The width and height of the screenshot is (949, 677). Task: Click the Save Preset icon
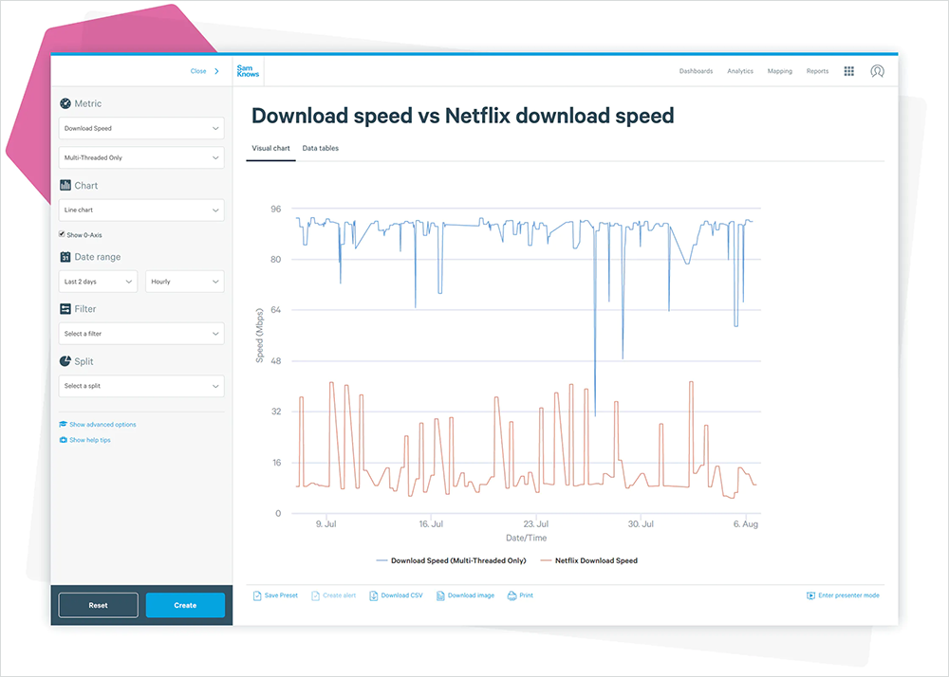coord(257,595)
